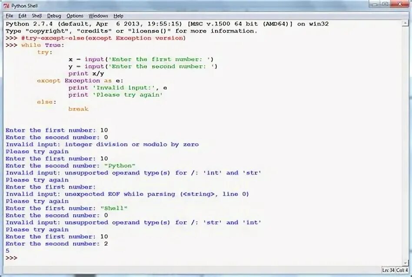The height and width of the screenshot is (277, 412).
Task: Minimize the Python Shell window
Action: point(375,4)
